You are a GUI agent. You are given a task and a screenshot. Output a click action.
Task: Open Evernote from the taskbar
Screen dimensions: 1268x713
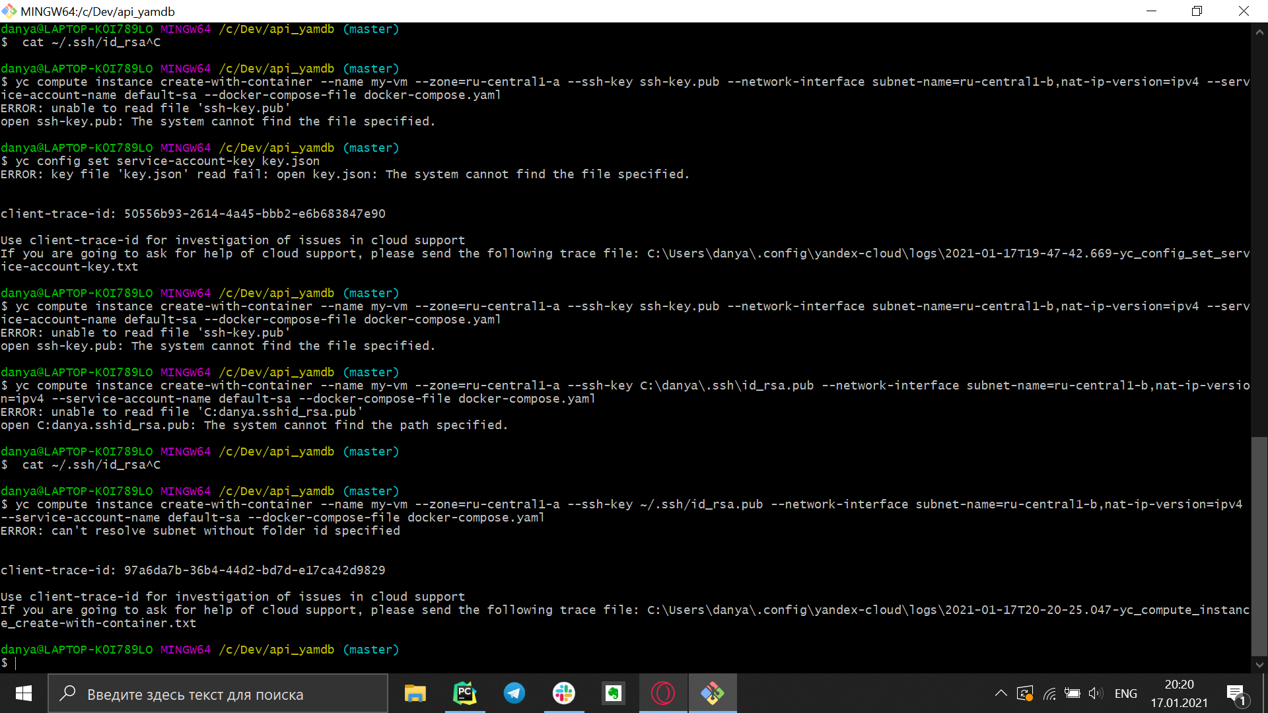(x=614, y=693)
